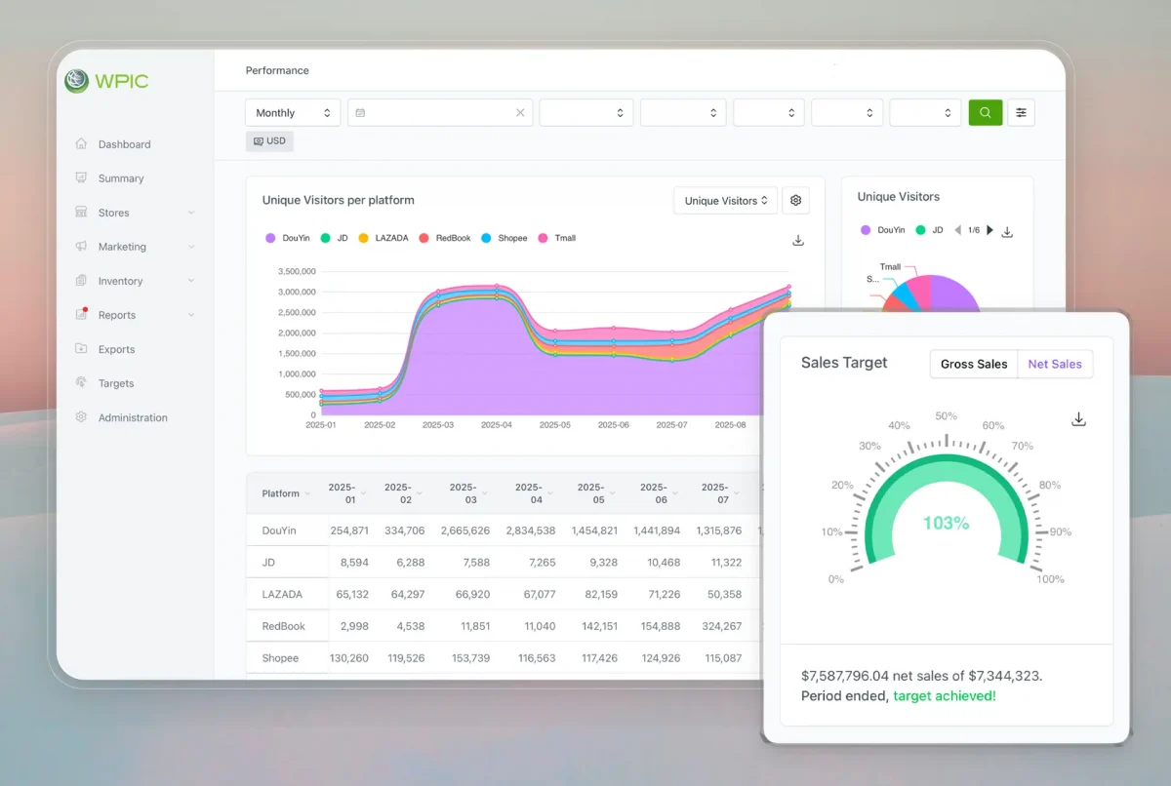The image size is (1171, 786).
Task: Export the Unique Visitors per platform chart
Action: pyautogui.click(x=797, y=240)
